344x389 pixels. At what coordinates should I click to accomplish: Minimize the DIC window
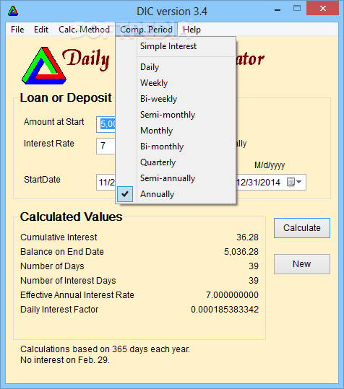coord(278,10)
